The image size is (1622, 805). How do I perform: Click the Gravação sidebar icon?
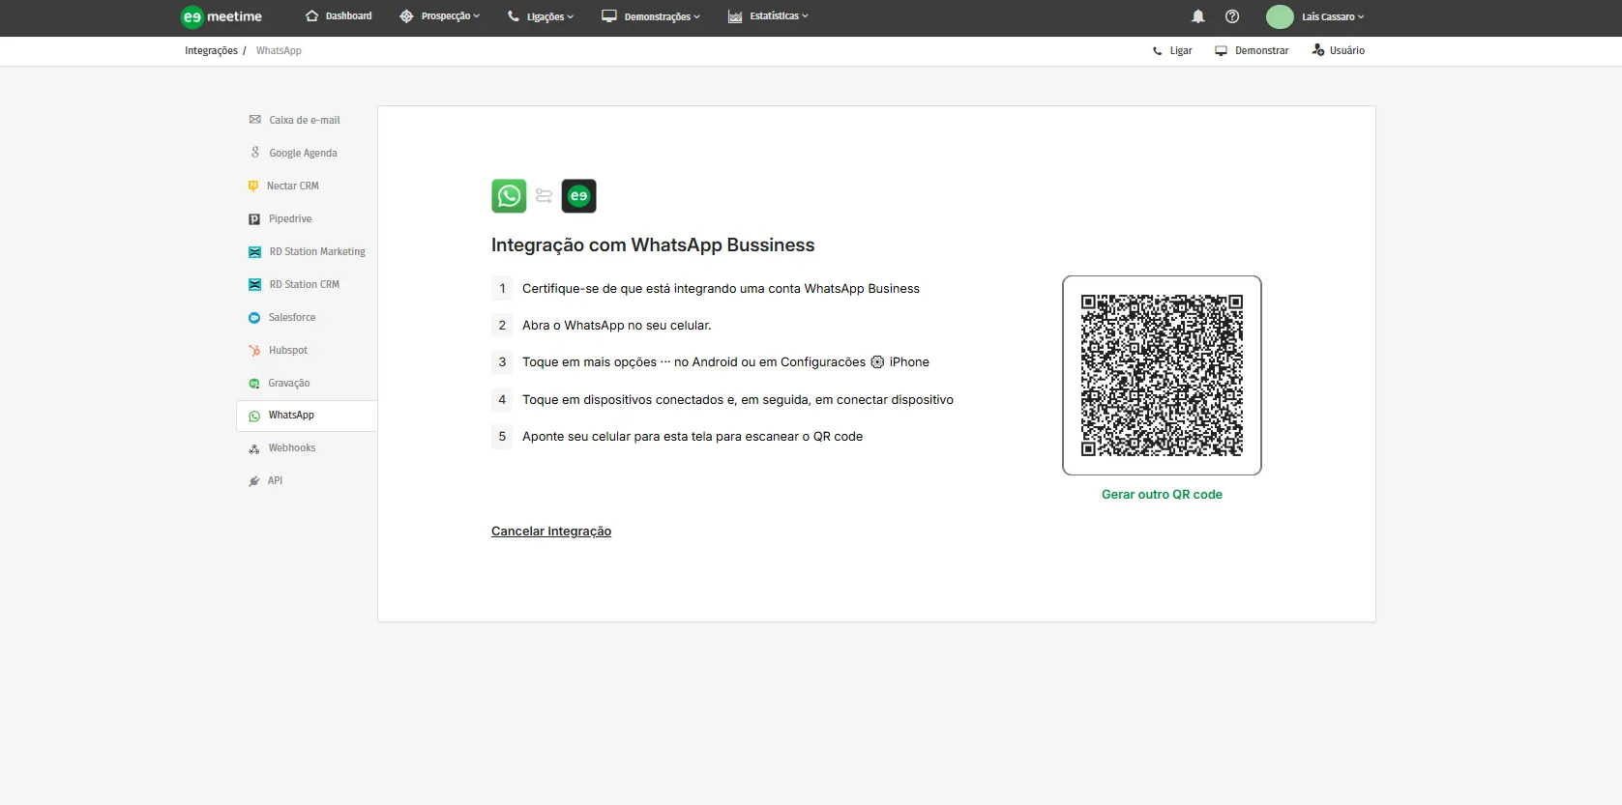click(x=254, y=384)
